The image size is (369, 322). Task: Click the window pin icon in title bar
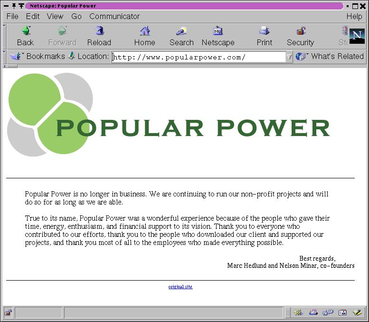coord(14,6)
